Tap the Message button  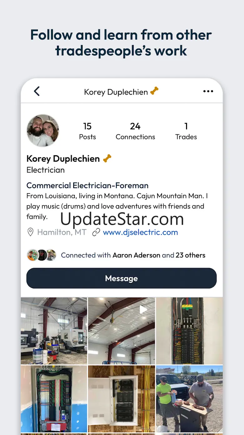coord(121,278)
